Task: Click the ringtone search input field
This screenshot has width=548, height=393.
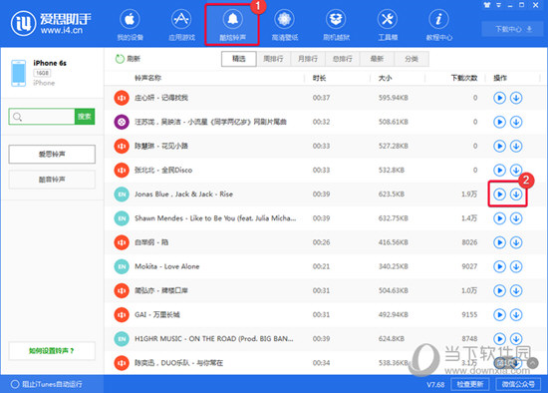Action: 42,117
